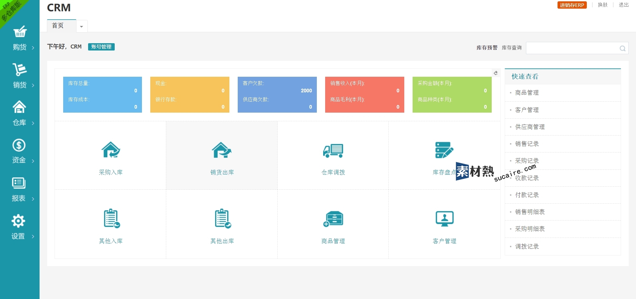Viewport: 636px width, 299px height.
Task: Click the dashboard refresh icon
Action: pyautogui.click(x=496, y=73)
